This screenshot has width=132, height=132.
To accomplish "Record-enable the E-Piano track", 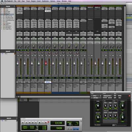I will pos(49,53).
